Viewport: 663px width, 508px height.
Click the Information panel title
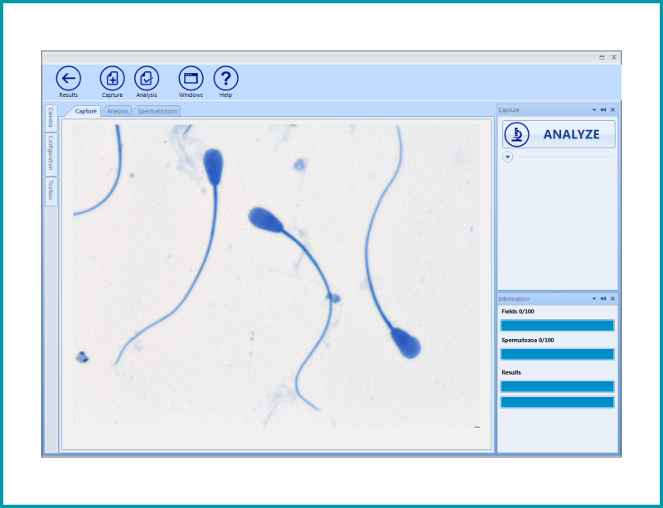tap(514, 298)
